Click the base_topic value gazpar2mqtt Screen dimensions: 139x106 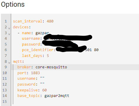pyautogui.click(x=57, y=96)
